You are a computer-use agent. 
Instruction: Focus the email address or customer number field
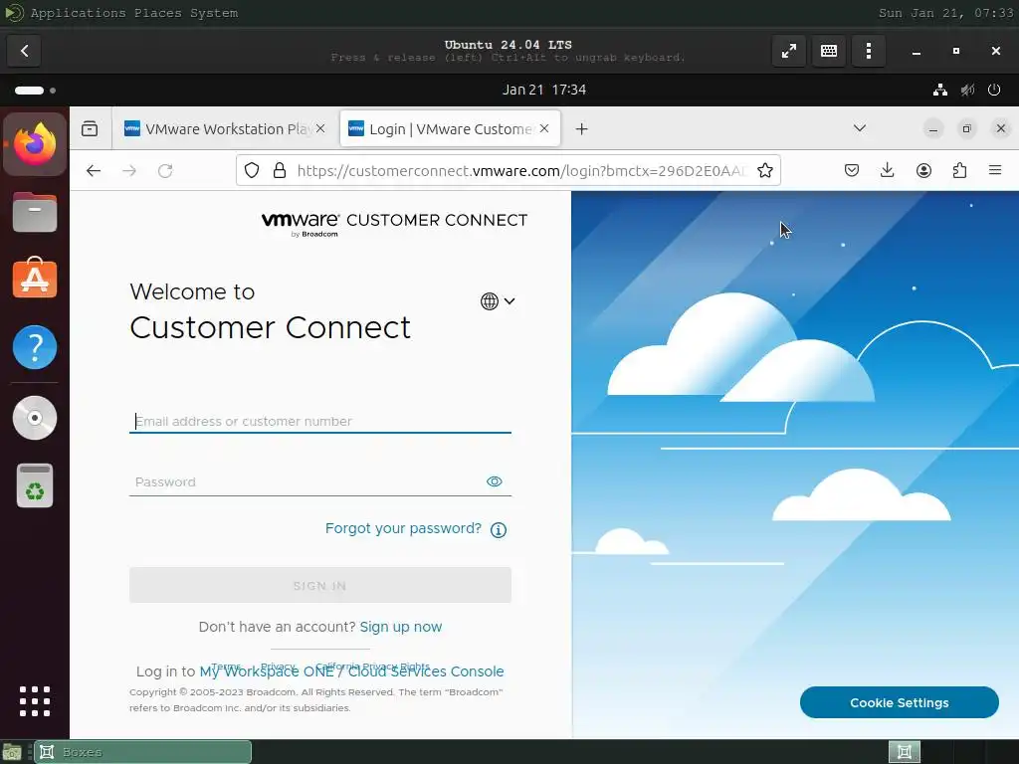click(320, 421)
